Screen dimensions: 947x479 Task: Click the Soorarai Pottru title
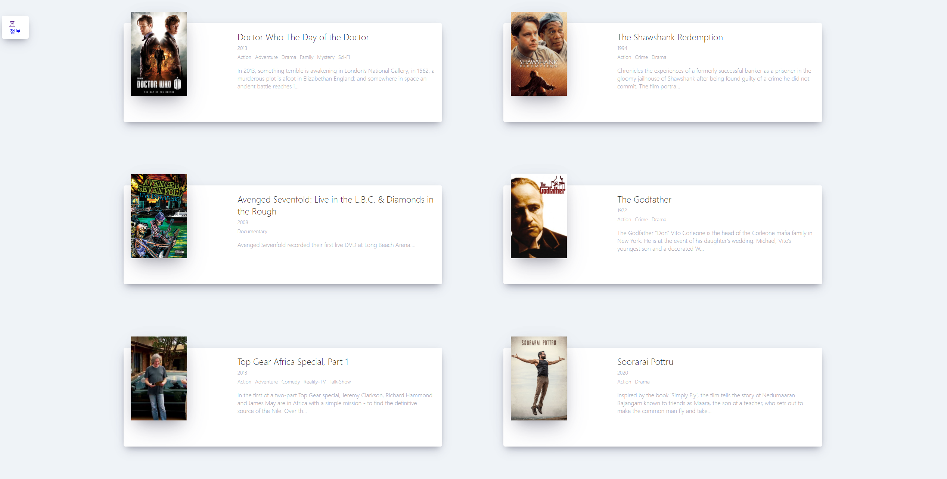(x=645, y=362)
